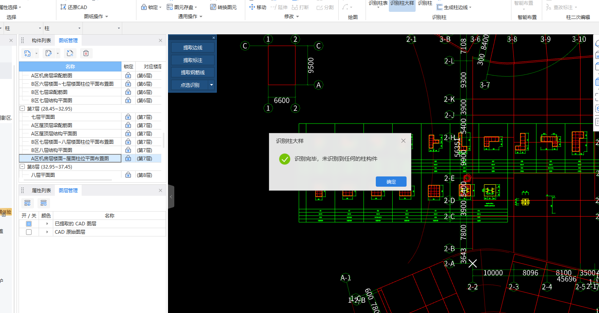Confirm the dialog with 确定
Image resolution: width=599 pixels, height=313 pixels.
(391, 182)
